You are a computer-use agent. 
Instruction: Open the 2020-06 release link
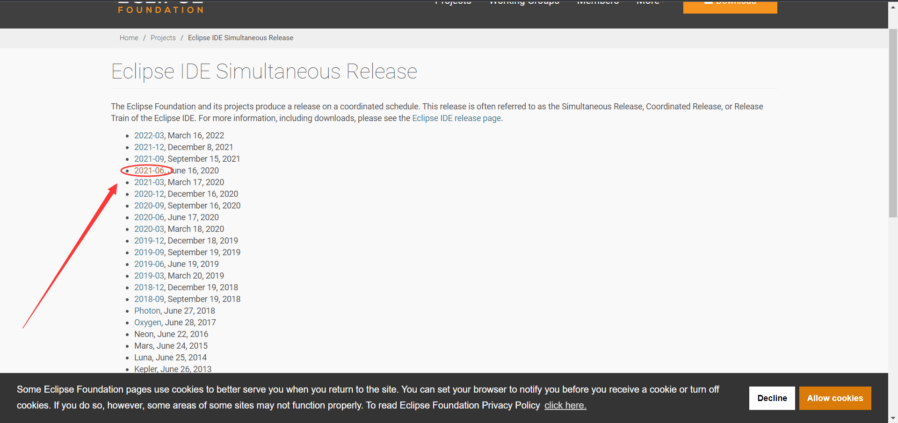[149, 217]
